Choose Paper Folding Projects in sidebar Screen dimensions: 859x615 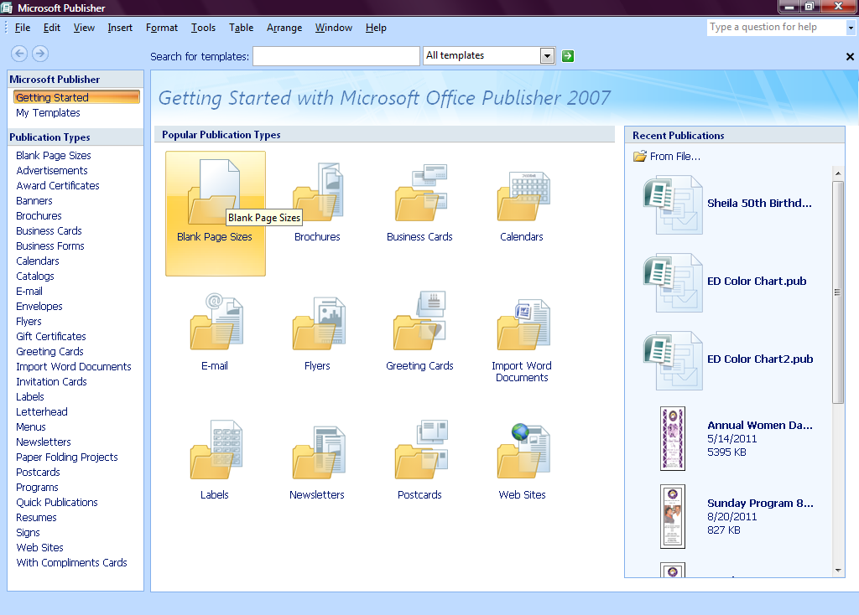[x=67, y=457]
